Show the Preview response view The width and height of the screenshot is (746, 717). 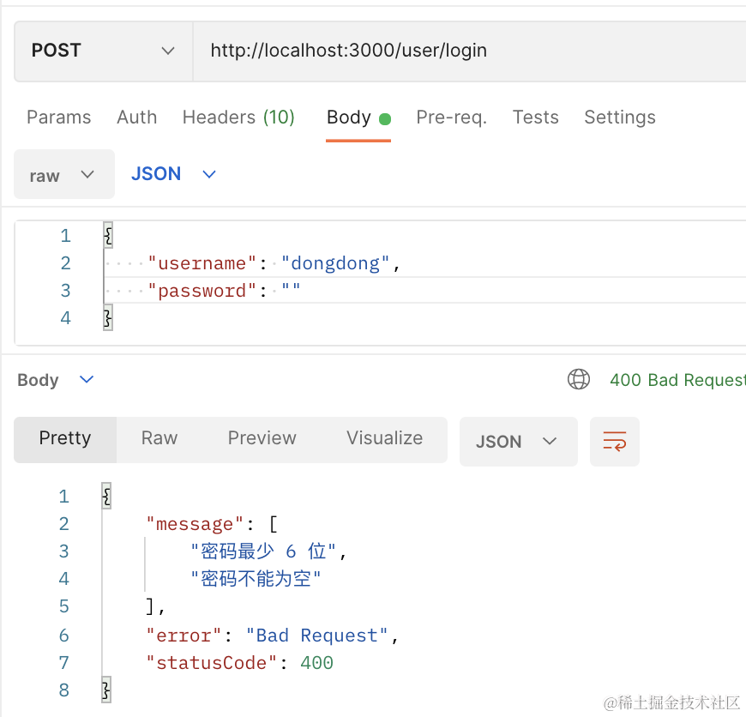[x=262, y=438]
